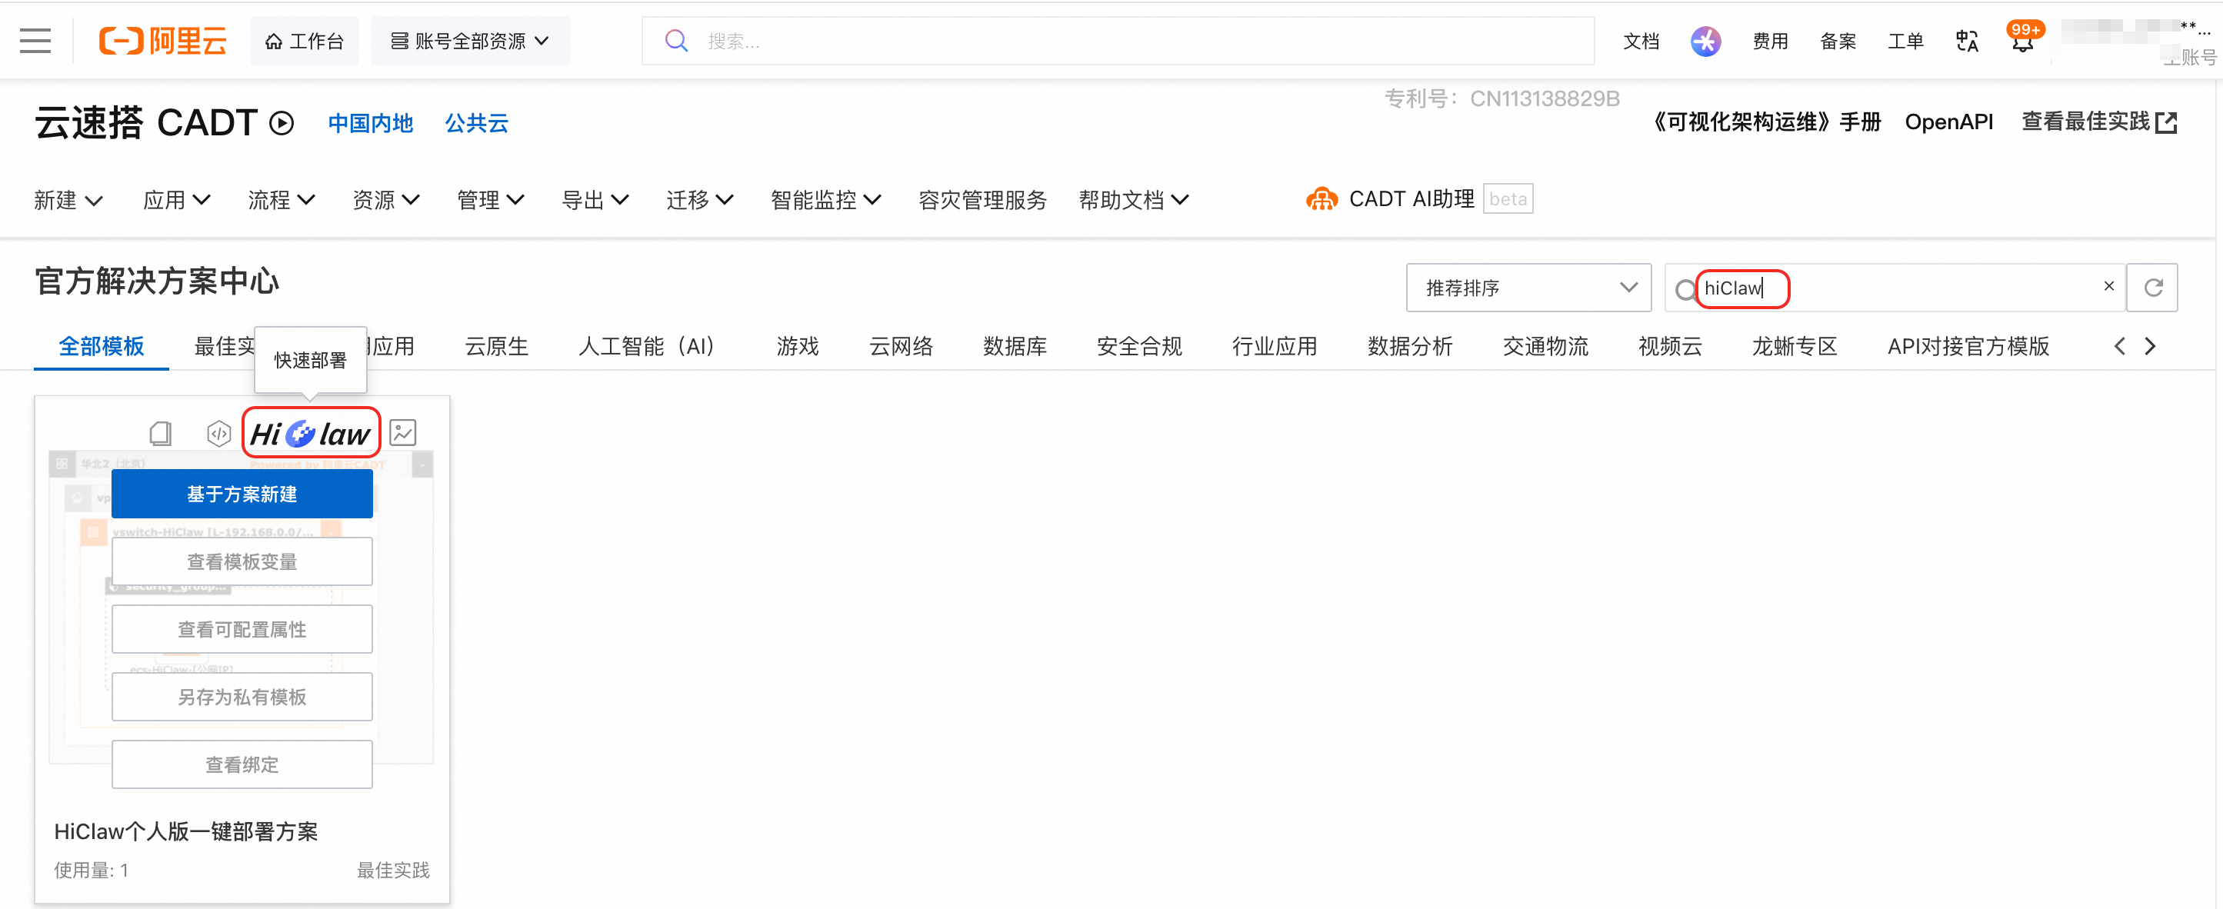Viewport: 2223px width, 909px height.
Task: Click 另存为私有模板 button
Action: (242, 696)
